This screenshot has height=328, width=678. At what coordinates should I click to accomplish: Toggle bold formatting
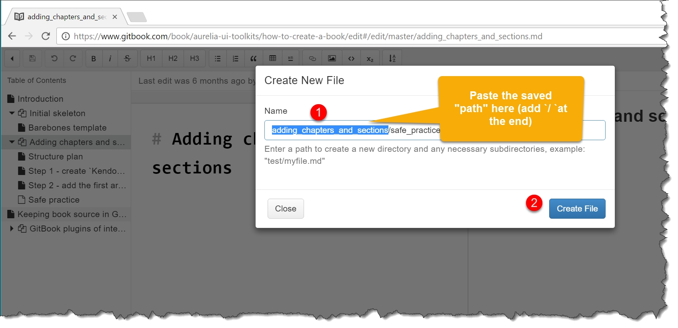pos(94,58)
